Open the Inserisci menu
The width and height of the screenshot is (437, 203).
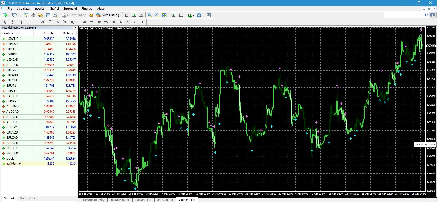(x=40, y=8)
